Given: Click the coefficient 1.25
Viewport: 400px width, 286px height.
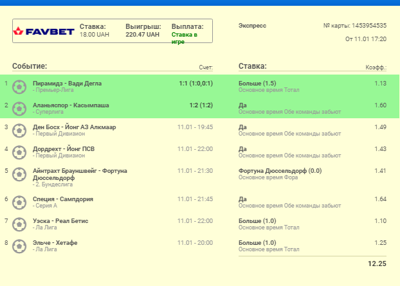Looking at the screenshot, I should click(380, 243).
